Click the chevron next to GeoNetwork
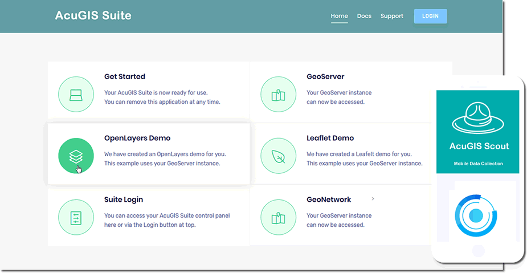 (x=373, y=199)
